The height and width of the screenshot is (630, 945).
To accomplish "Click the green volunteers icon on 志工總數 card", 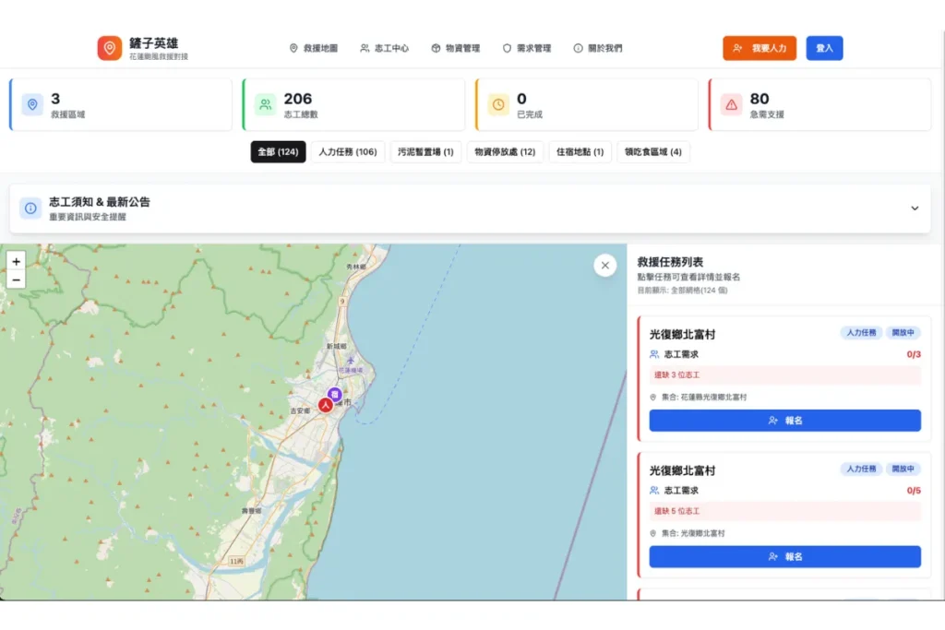I will [x=266, y=105].
